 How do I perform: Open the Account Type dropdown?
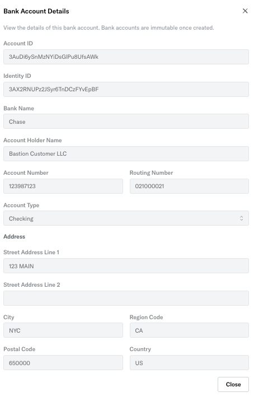(x=126, y=218)
